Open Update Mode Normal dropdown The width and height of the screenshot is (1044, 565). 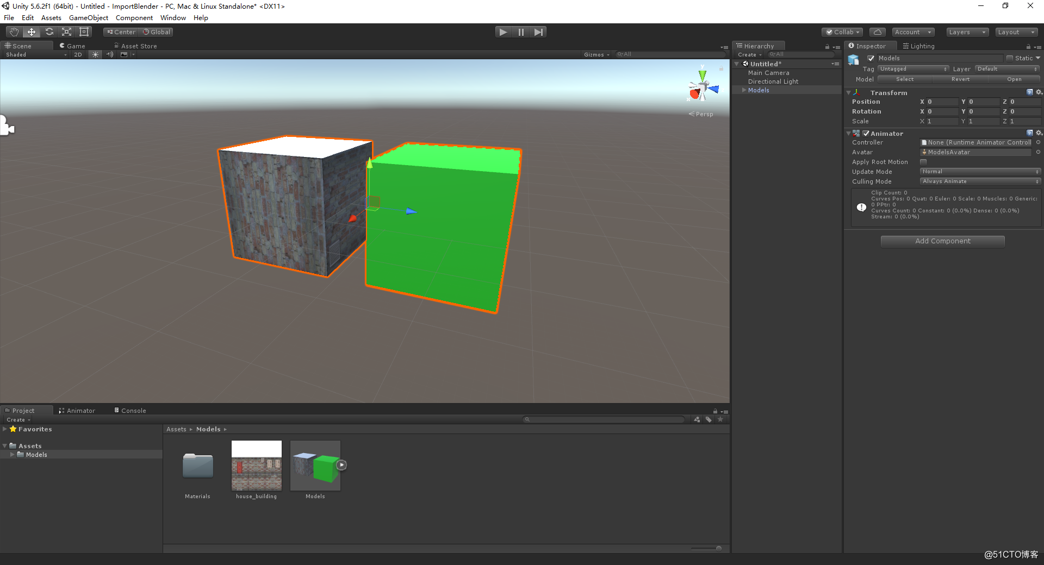pyautogui.click(x=980, y=172)
